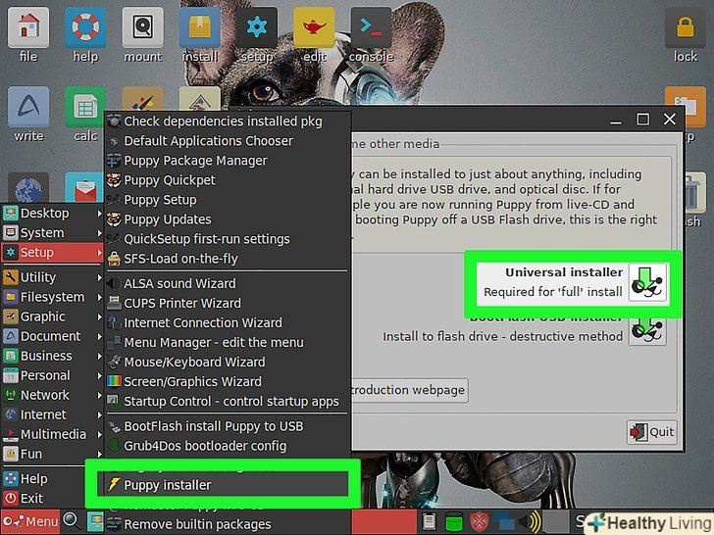The height and width of the screenshot is (535, 714).
Task: Close the installer window
Action: coord(670,120)
